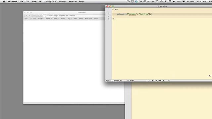The width and height of the screenshot is (212, 119).
Task: Click the search magnifier icon in address bar
Action: click(x=45, y=16)
